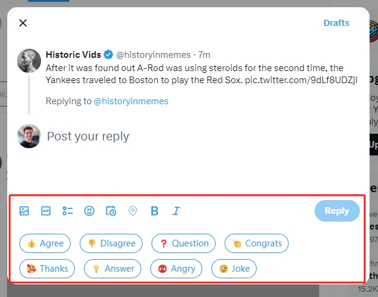Viewport: 378px width, 297px height.
Task: Open the emoji picker
Action: tap(89, 211)
